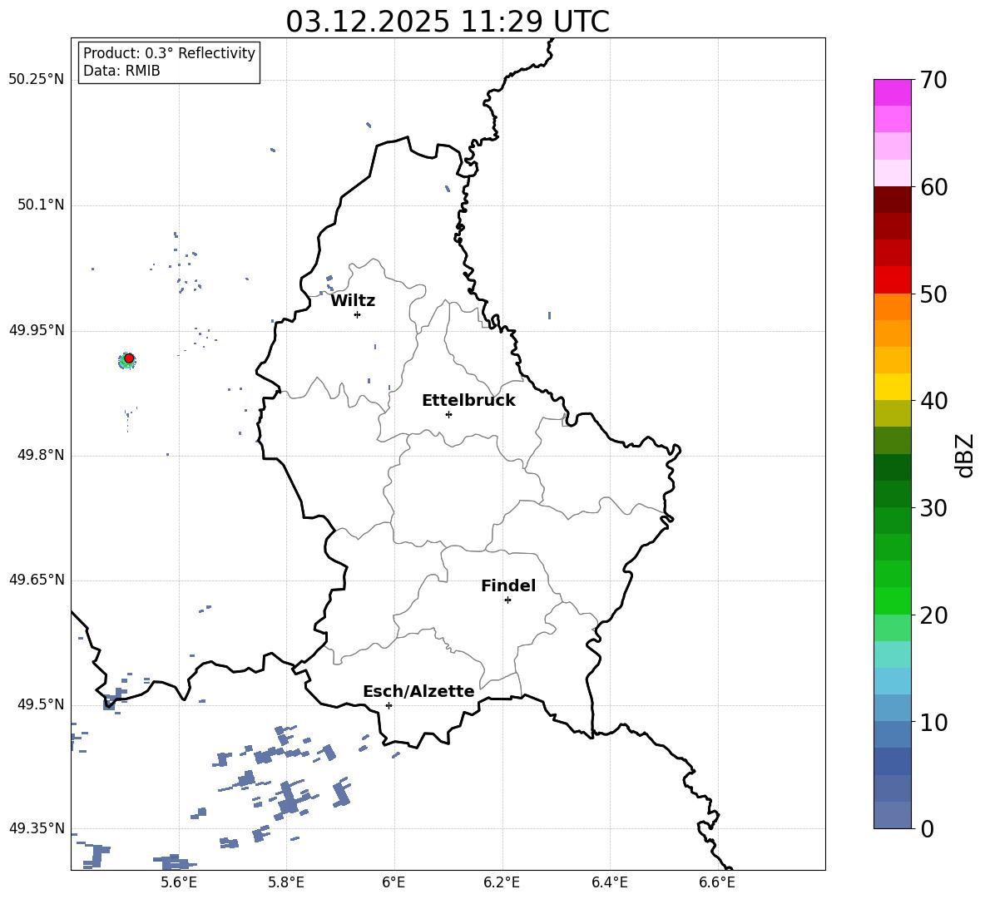The width and height of the screenshot is (985, 899).
Task: Click the yellow colorbar segment above 40
Action: click(x=892, y=387)
